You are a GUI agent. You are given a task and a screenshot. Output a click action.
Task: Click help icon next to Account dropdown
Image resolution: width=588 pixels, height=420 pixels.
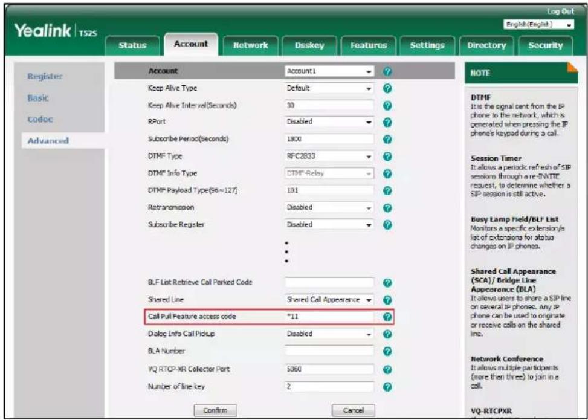[388, 71]
